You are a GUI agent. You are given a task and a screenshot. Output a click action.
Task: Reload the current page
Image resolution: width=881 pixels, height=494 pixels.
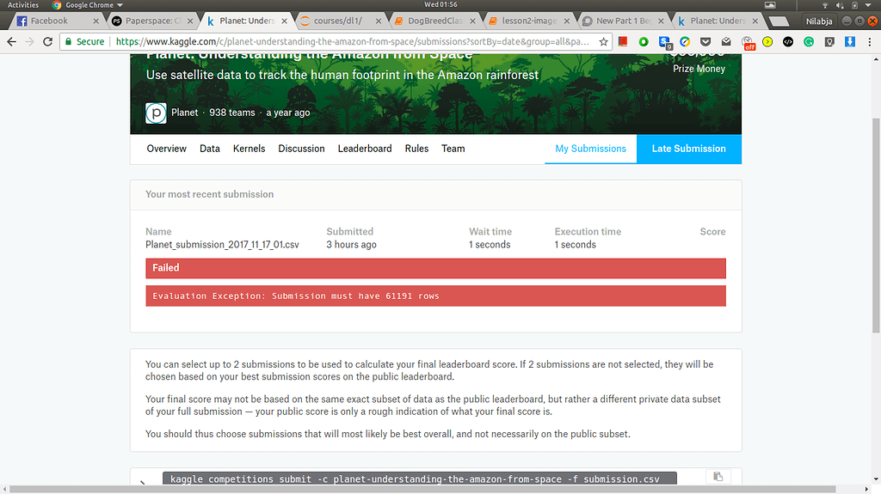pos(48,41)
